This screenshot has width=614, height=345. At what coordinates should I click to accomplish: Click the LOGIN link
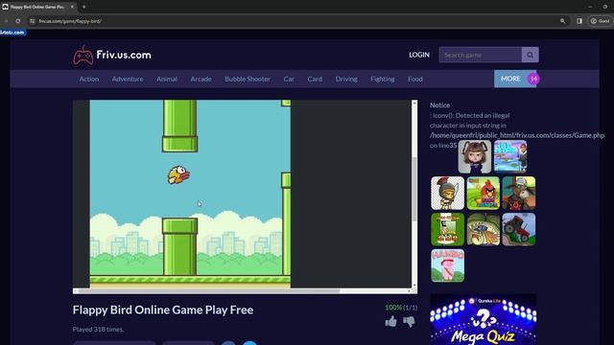point(419,55)
